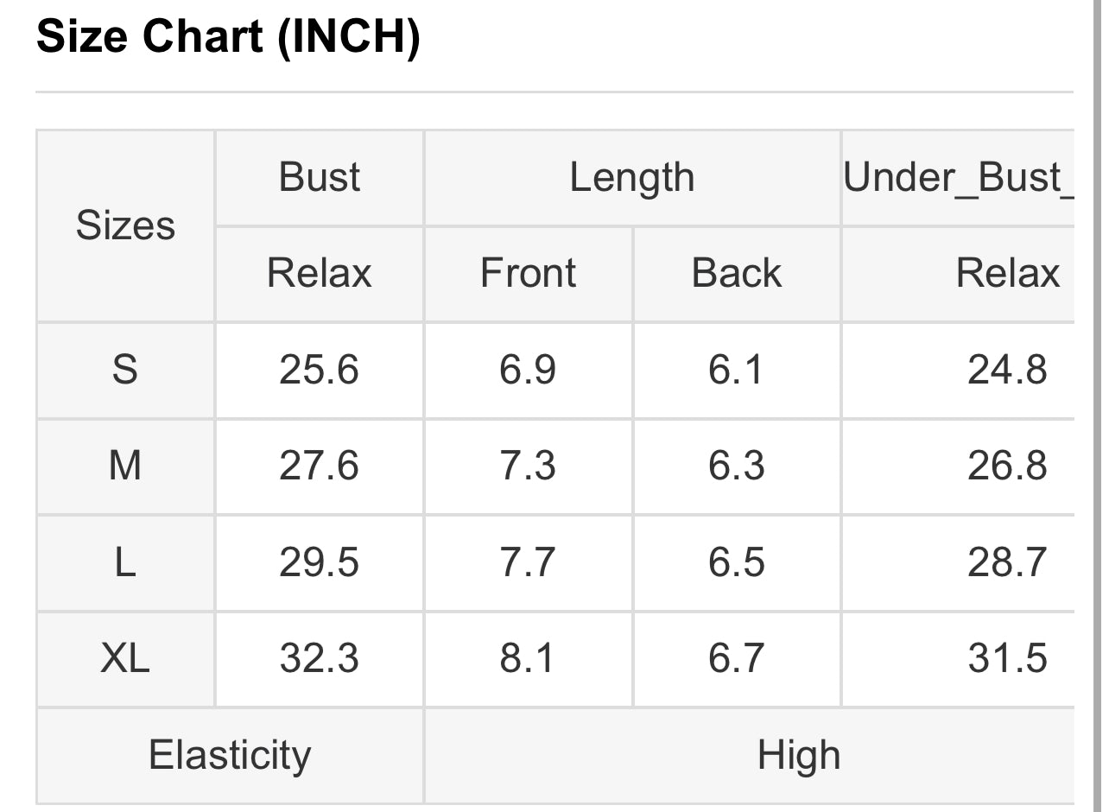The image size is (1109, 812).
Task: Click the Front sub-header cell
Action: pos(528,274)
